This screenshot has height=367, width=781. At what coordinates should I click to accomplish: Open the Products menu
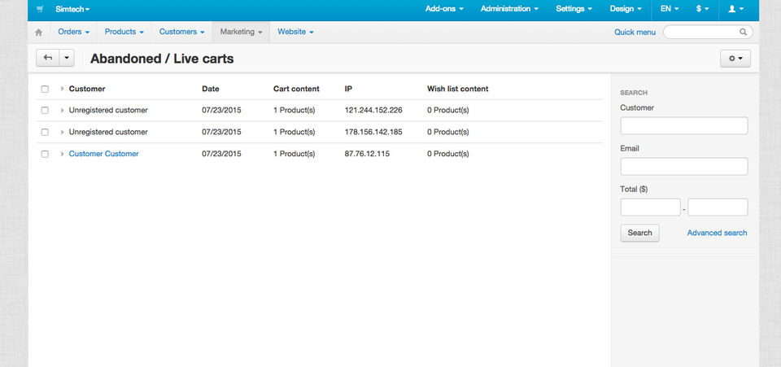[x=124, y=32]
